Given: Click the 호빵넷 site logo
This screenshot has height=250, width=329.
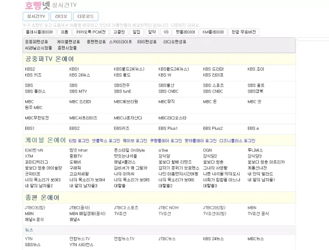Looking at the screenshot, I should pos(37,5).
